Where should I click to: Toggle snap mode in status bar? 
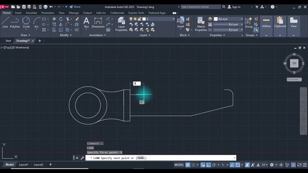click(193, 165)
